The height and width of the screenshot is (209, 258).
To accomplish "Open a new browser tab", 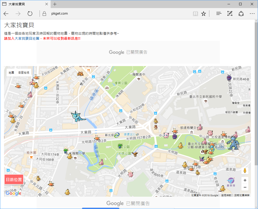I will point(55,4).
